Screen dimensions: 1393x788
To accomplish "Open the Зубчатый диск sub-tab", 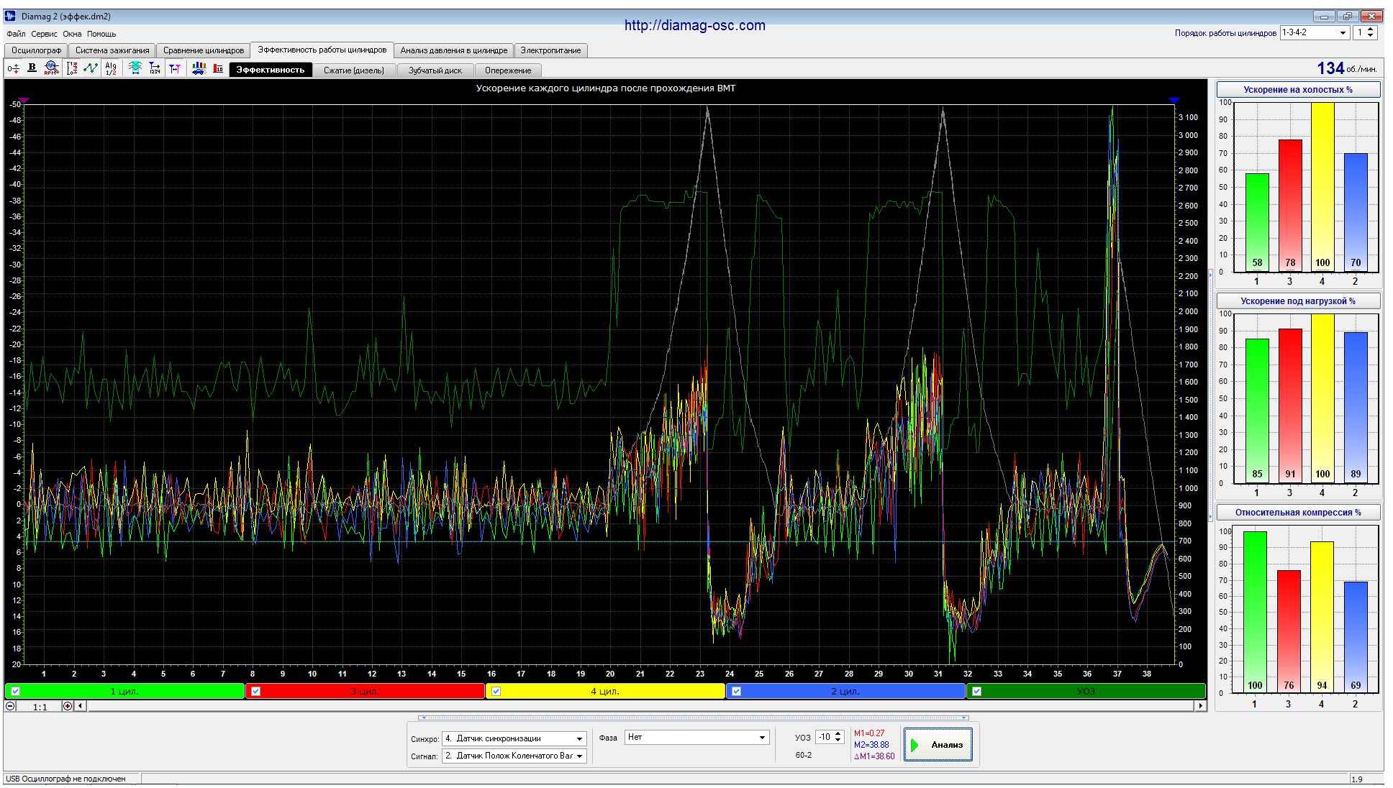I will (435, 70).
